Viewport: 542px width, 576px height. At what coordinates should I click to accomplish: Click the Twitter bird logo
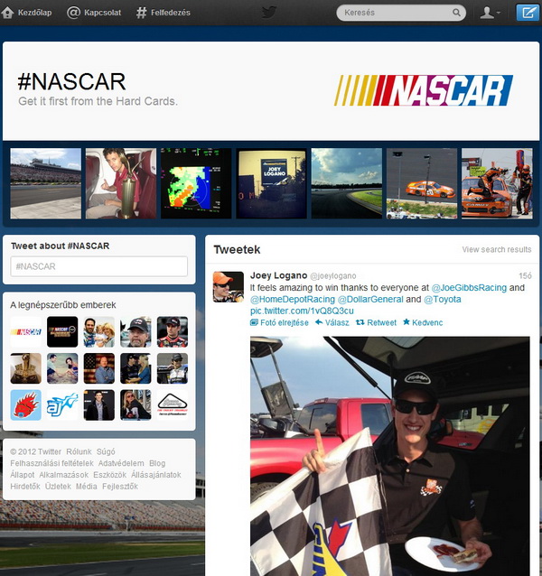click(269, 12)
